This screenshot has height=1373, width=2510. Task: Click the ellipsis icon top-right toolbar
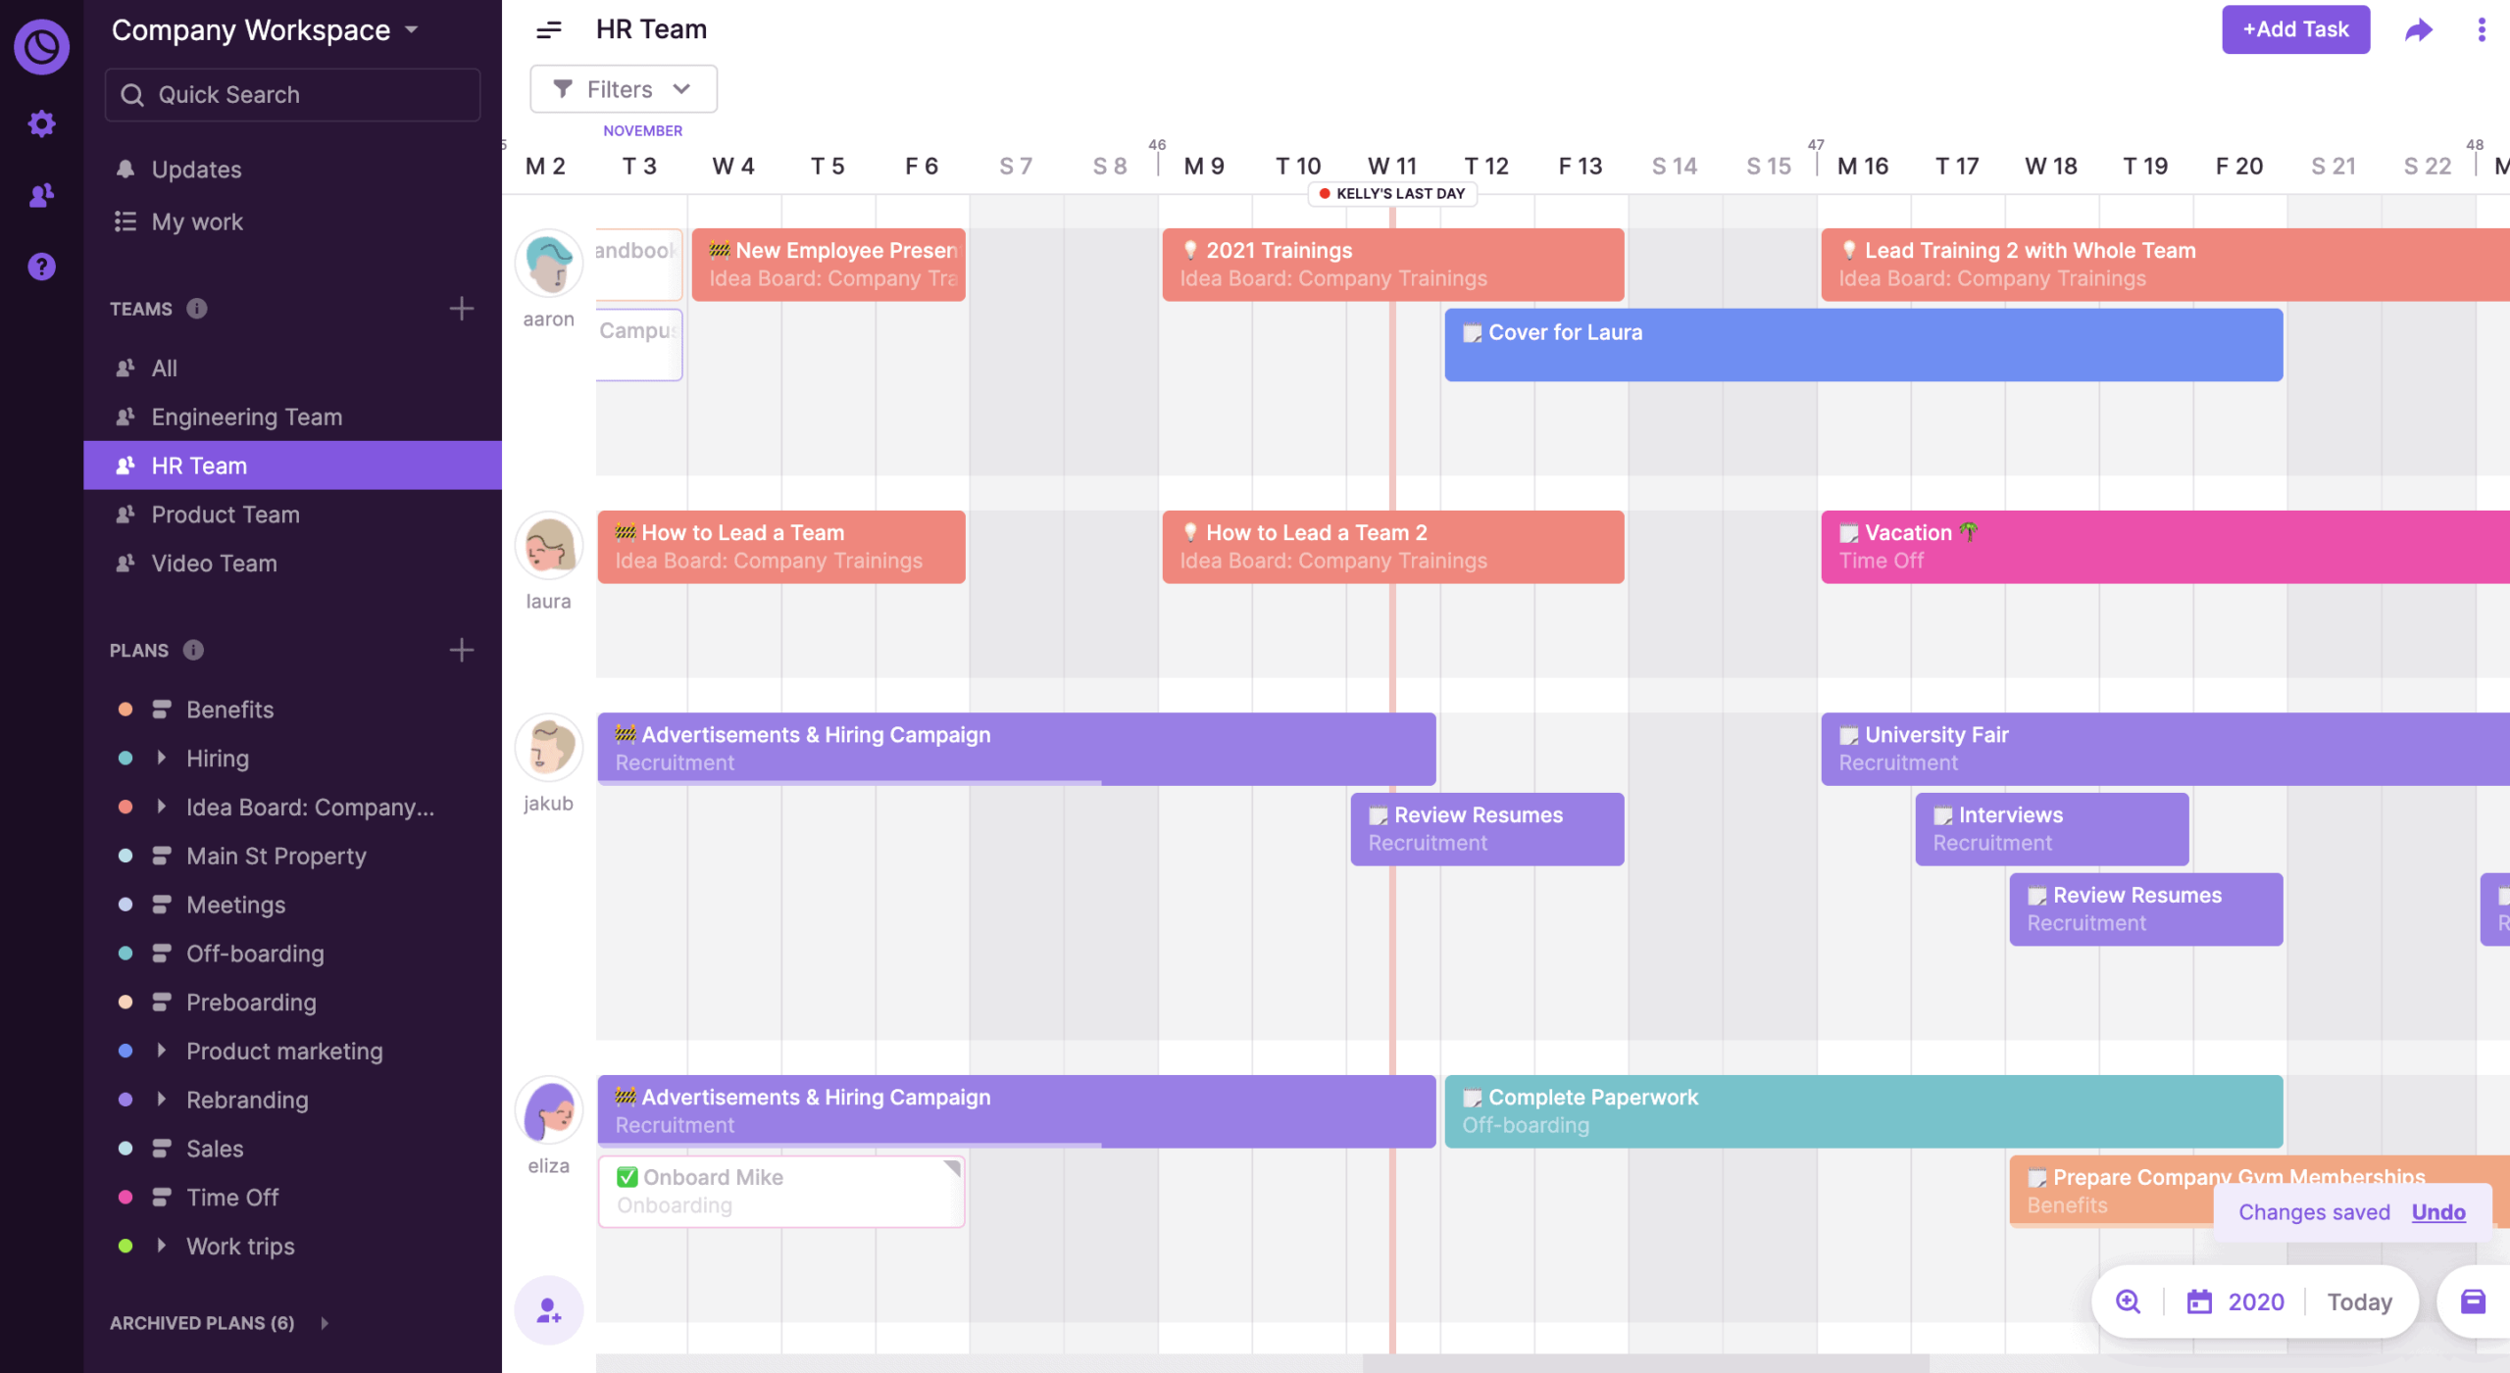(2473, 28)
